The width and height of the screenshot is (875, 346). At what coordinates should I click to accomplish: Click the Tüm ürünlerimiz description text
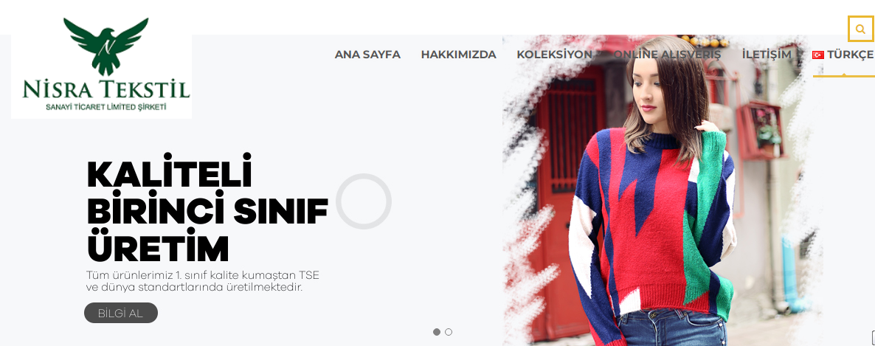[x=203, y=282]
